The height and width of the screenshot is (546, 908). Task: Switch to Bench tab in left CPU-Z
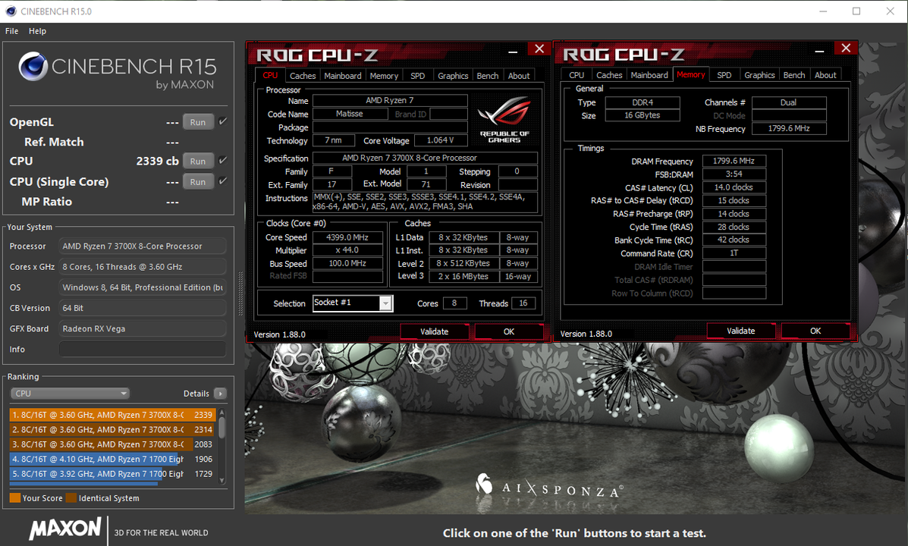pyautogui.click(x=488, y=76)
